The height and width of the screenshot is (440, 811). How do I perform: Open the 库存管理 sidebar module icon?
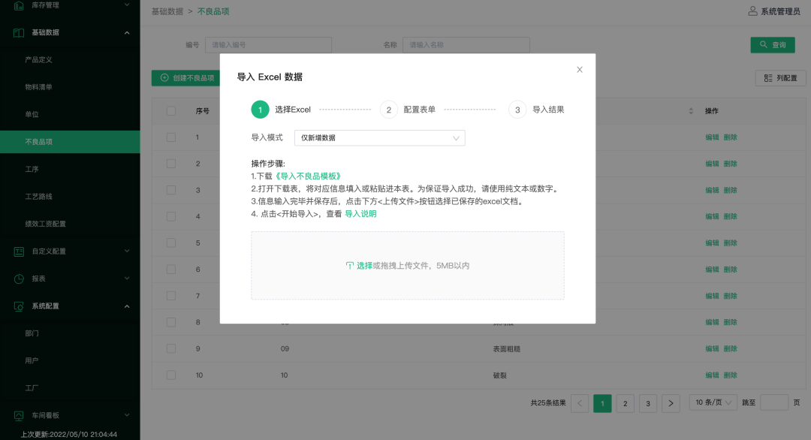(20, 6)
